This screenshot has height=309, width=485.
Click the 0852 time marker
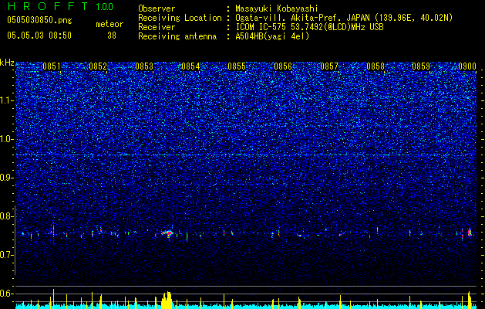98,66
